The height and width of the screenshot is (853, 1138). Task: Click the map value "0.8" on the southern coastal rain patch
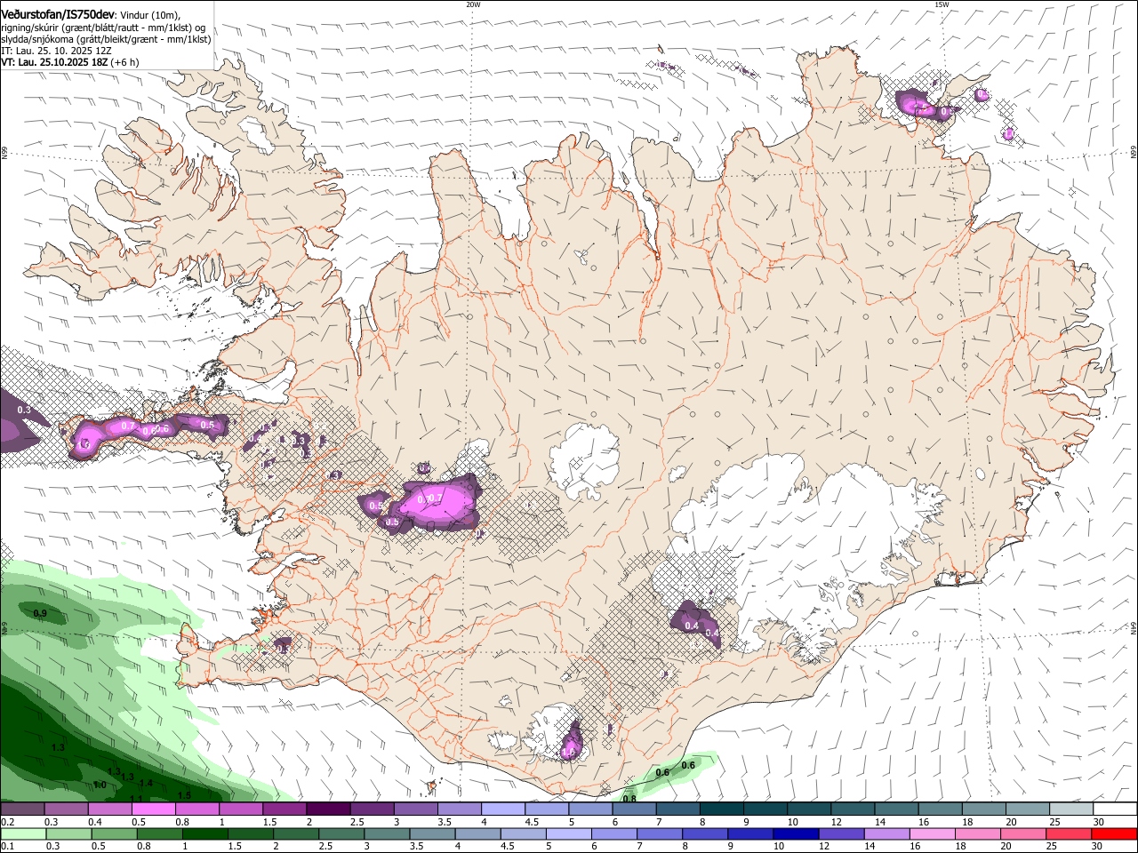pos(629,799)
